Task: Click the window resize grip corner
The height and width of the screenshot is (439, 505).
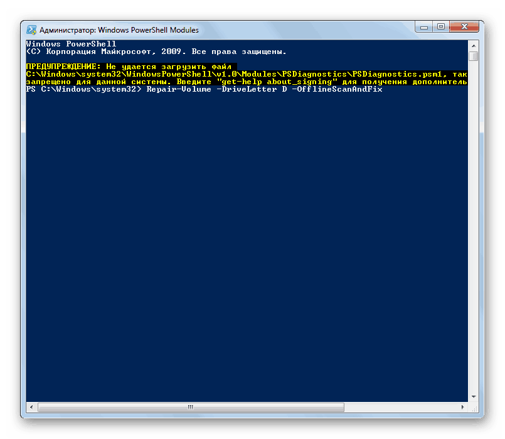Action: [474, 408]
